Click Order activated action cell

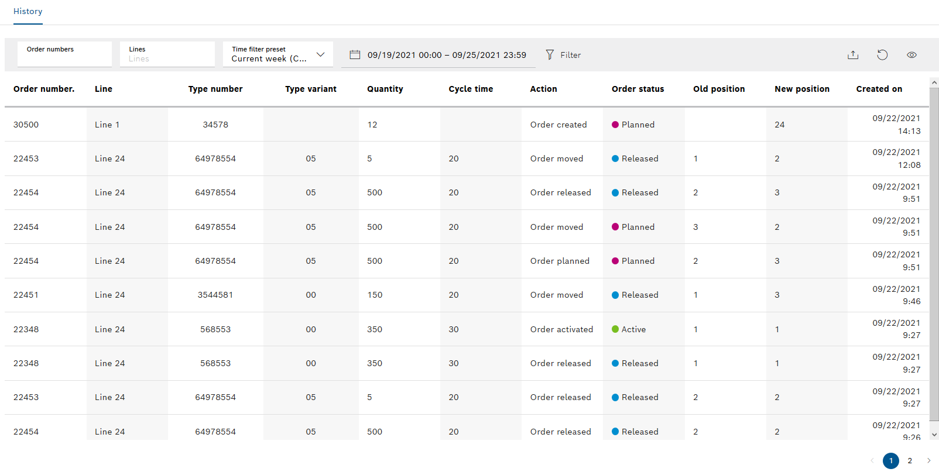click(561, 329)
